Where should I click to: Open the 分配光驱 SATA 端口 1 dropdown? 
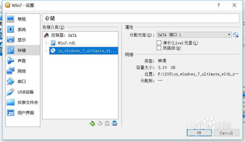(194, 35)
